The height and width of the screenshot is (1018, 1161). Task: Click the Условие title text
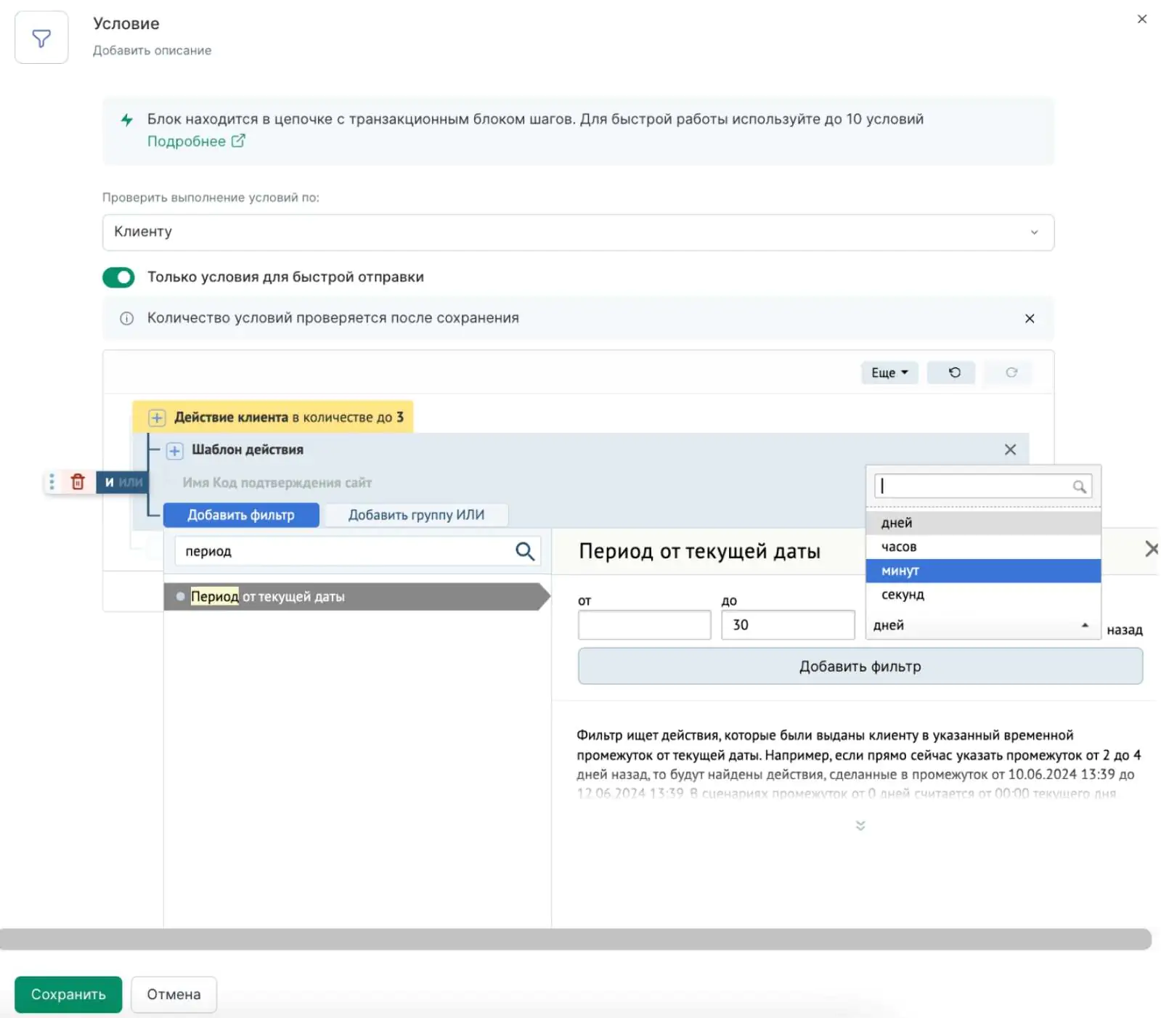pos(126,23)
